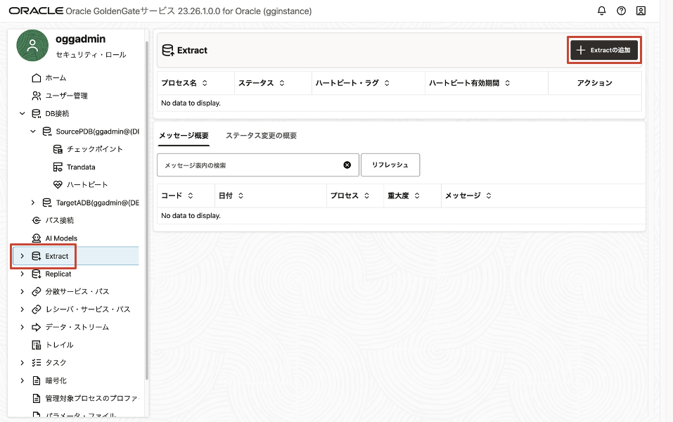Open ユーザー管理 in the sidebar
The width and height of the screenshot is (673, 422).
pos(66,96)
